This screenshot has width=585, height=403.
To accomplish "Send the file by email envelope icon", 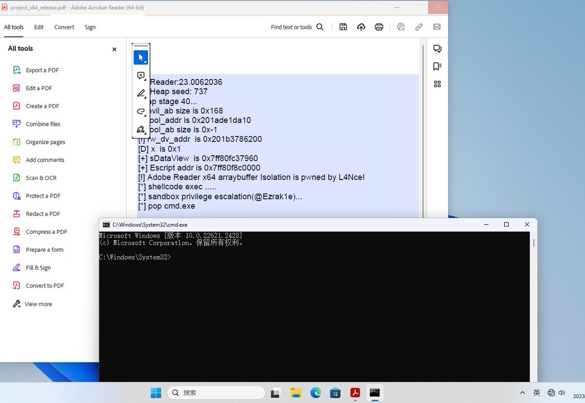I will pos(437,27).
